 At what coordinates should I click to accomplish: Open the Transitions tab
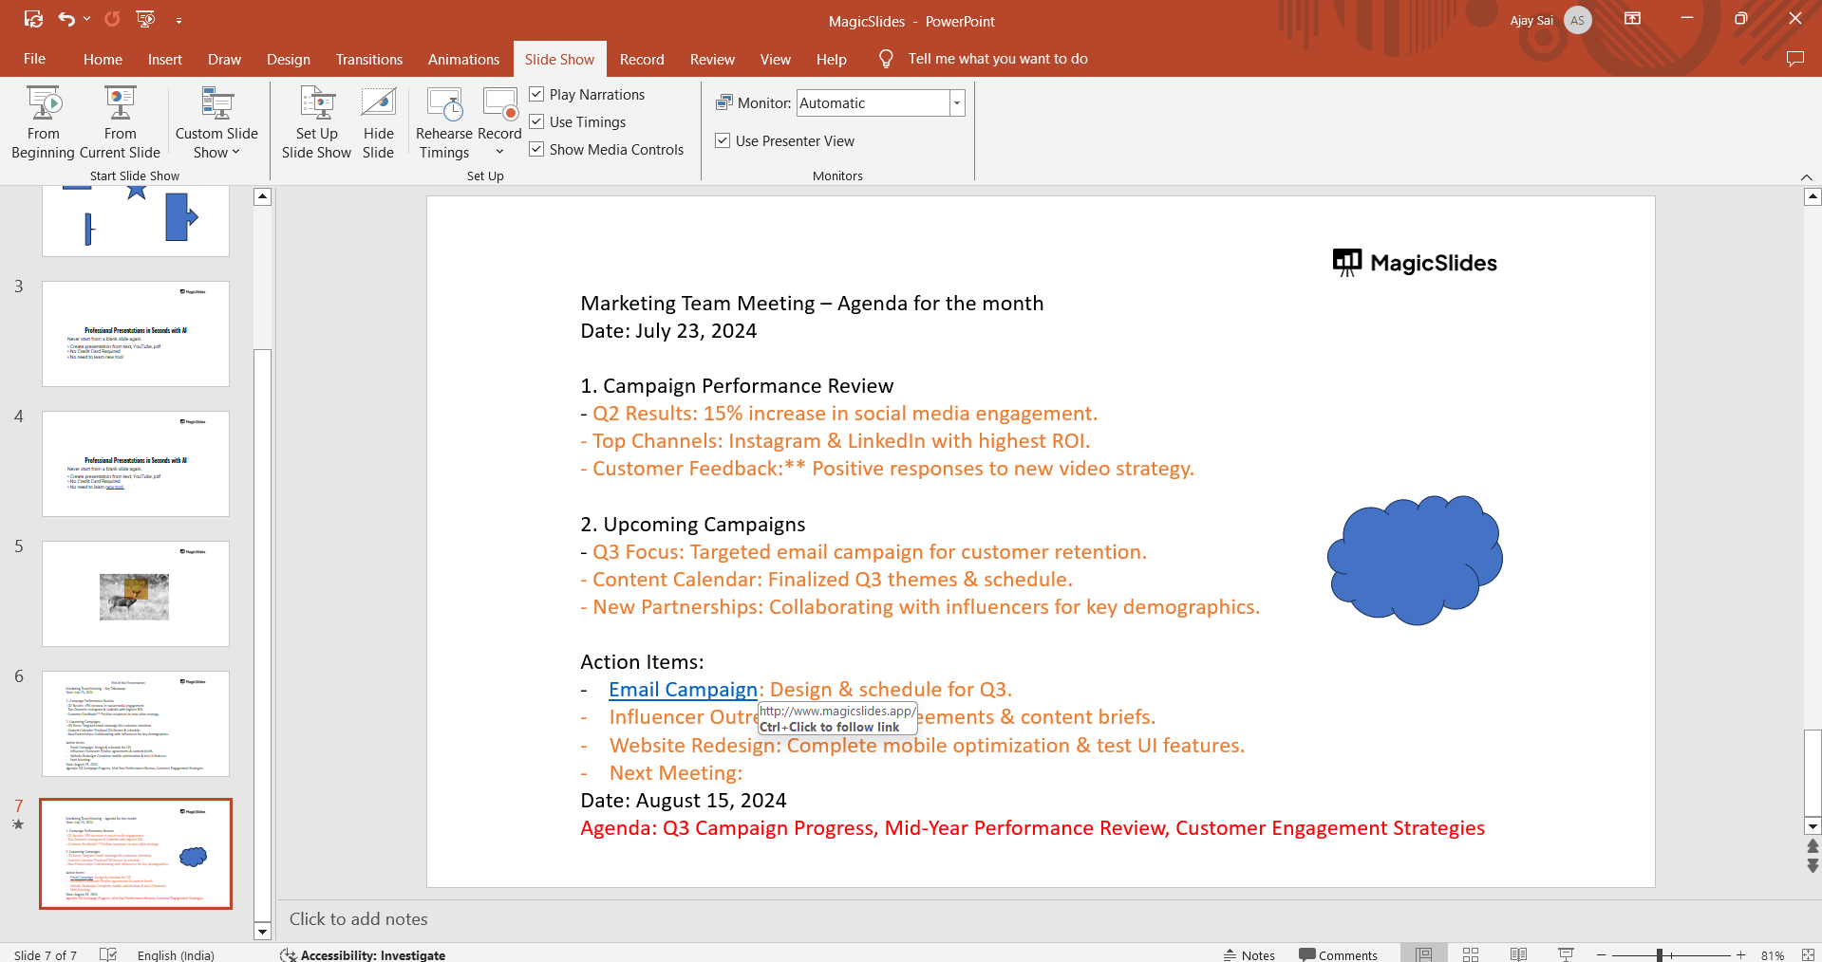(x=368, y=59)
